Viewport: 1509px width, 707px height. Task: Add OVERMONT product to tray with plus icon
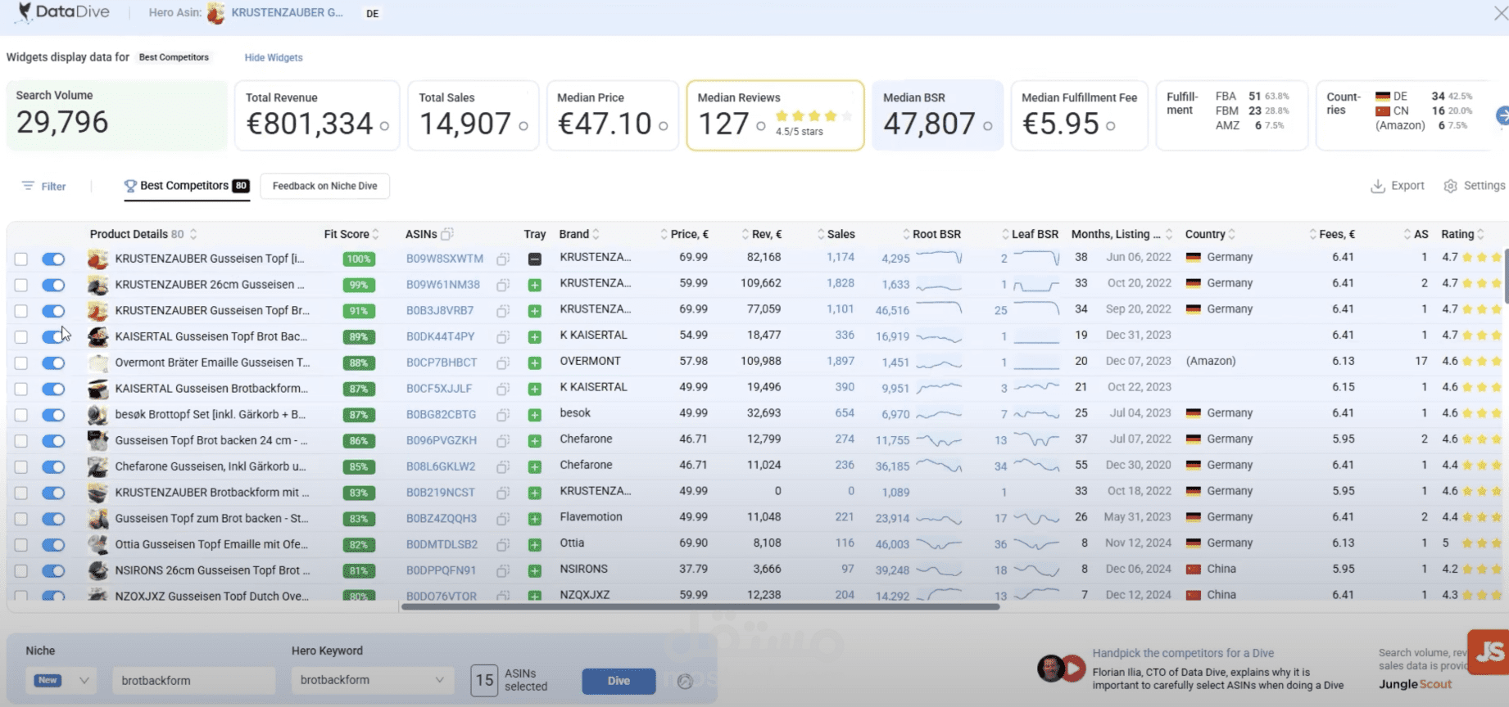534,363
